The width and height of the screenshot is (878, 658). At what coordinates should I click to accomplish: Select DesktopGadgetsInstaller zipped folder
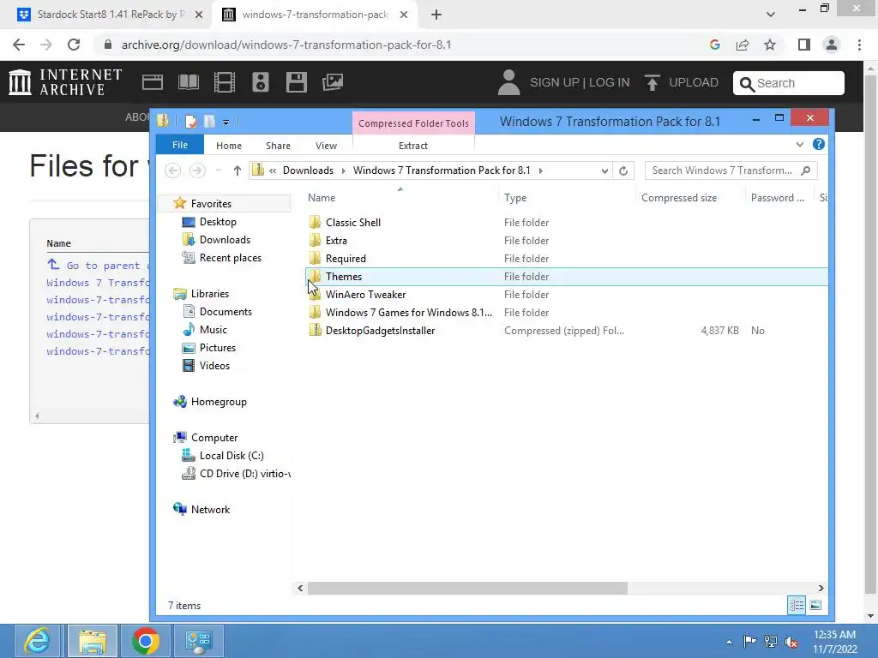point(380,330)
